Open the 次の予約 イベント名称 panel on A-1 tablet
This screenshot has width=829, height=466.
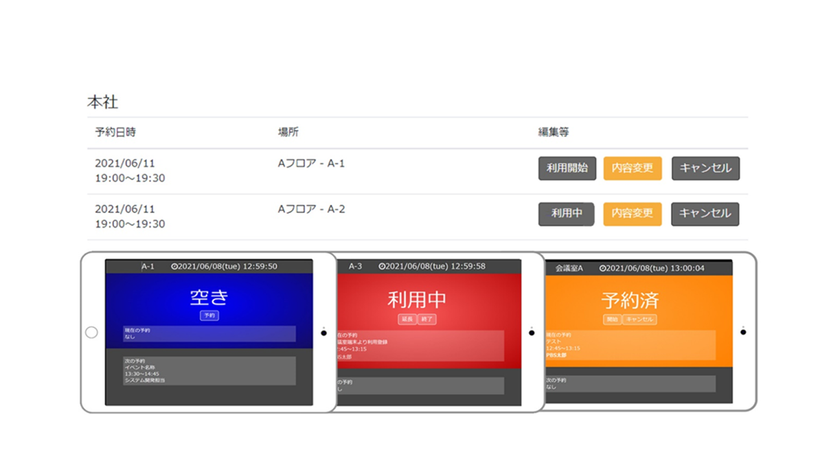coord(210,371)
